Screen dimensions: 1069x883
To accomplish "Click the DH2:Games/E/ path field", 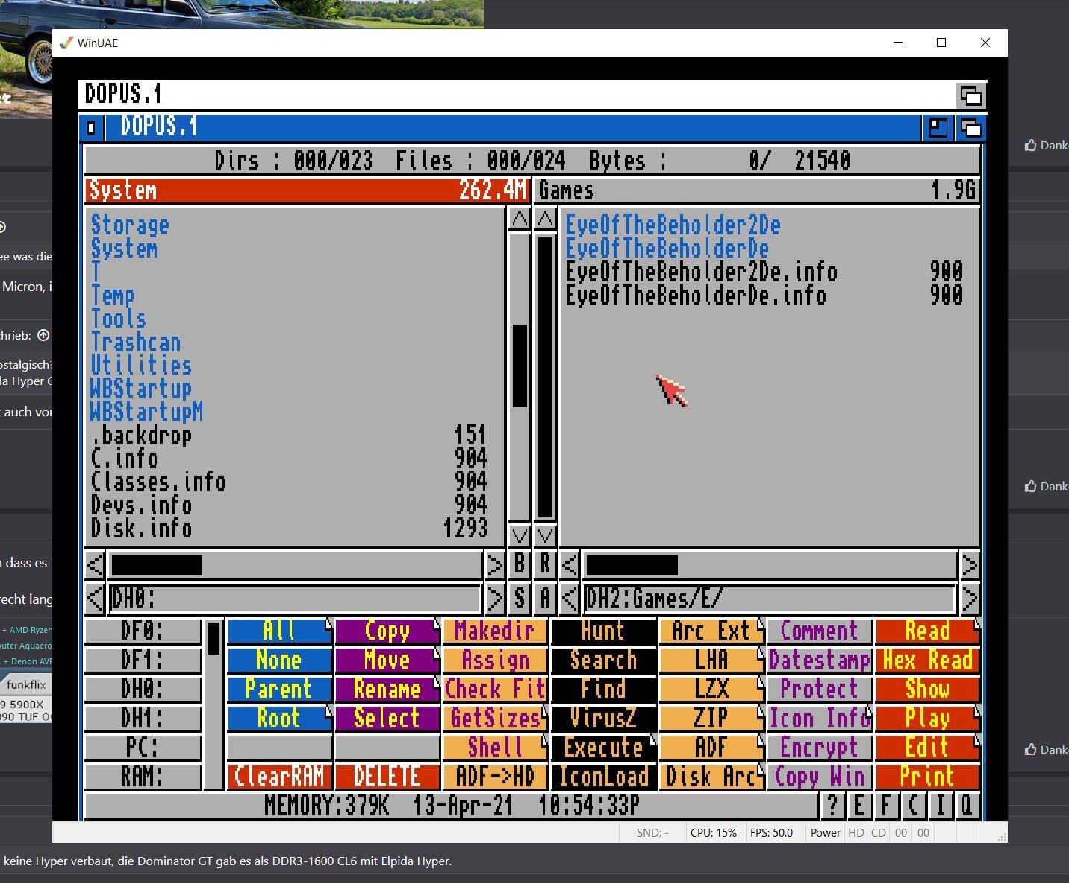I will pos(770,598).
